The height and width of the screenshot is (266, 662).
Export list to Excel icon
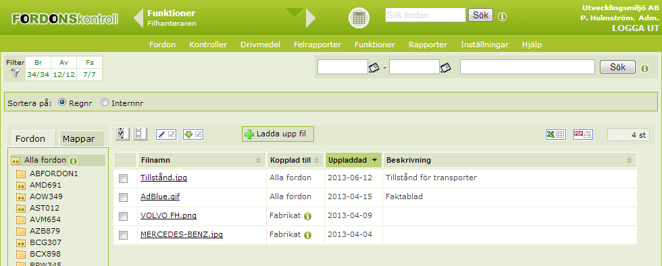coord(555,134)
